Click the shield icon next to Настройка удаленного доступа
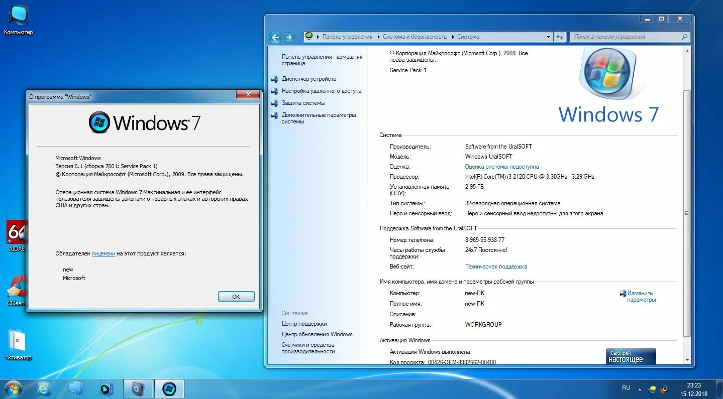 click(274, 91)
